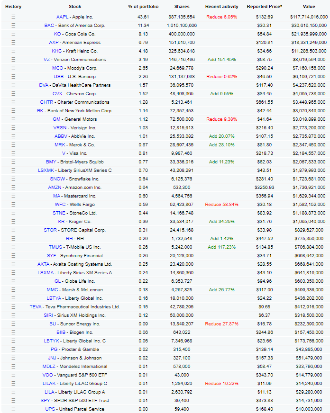Open the history icon for AAPL row
The height and width of the screenshot is (413, 330).
[x=13, y=17]
